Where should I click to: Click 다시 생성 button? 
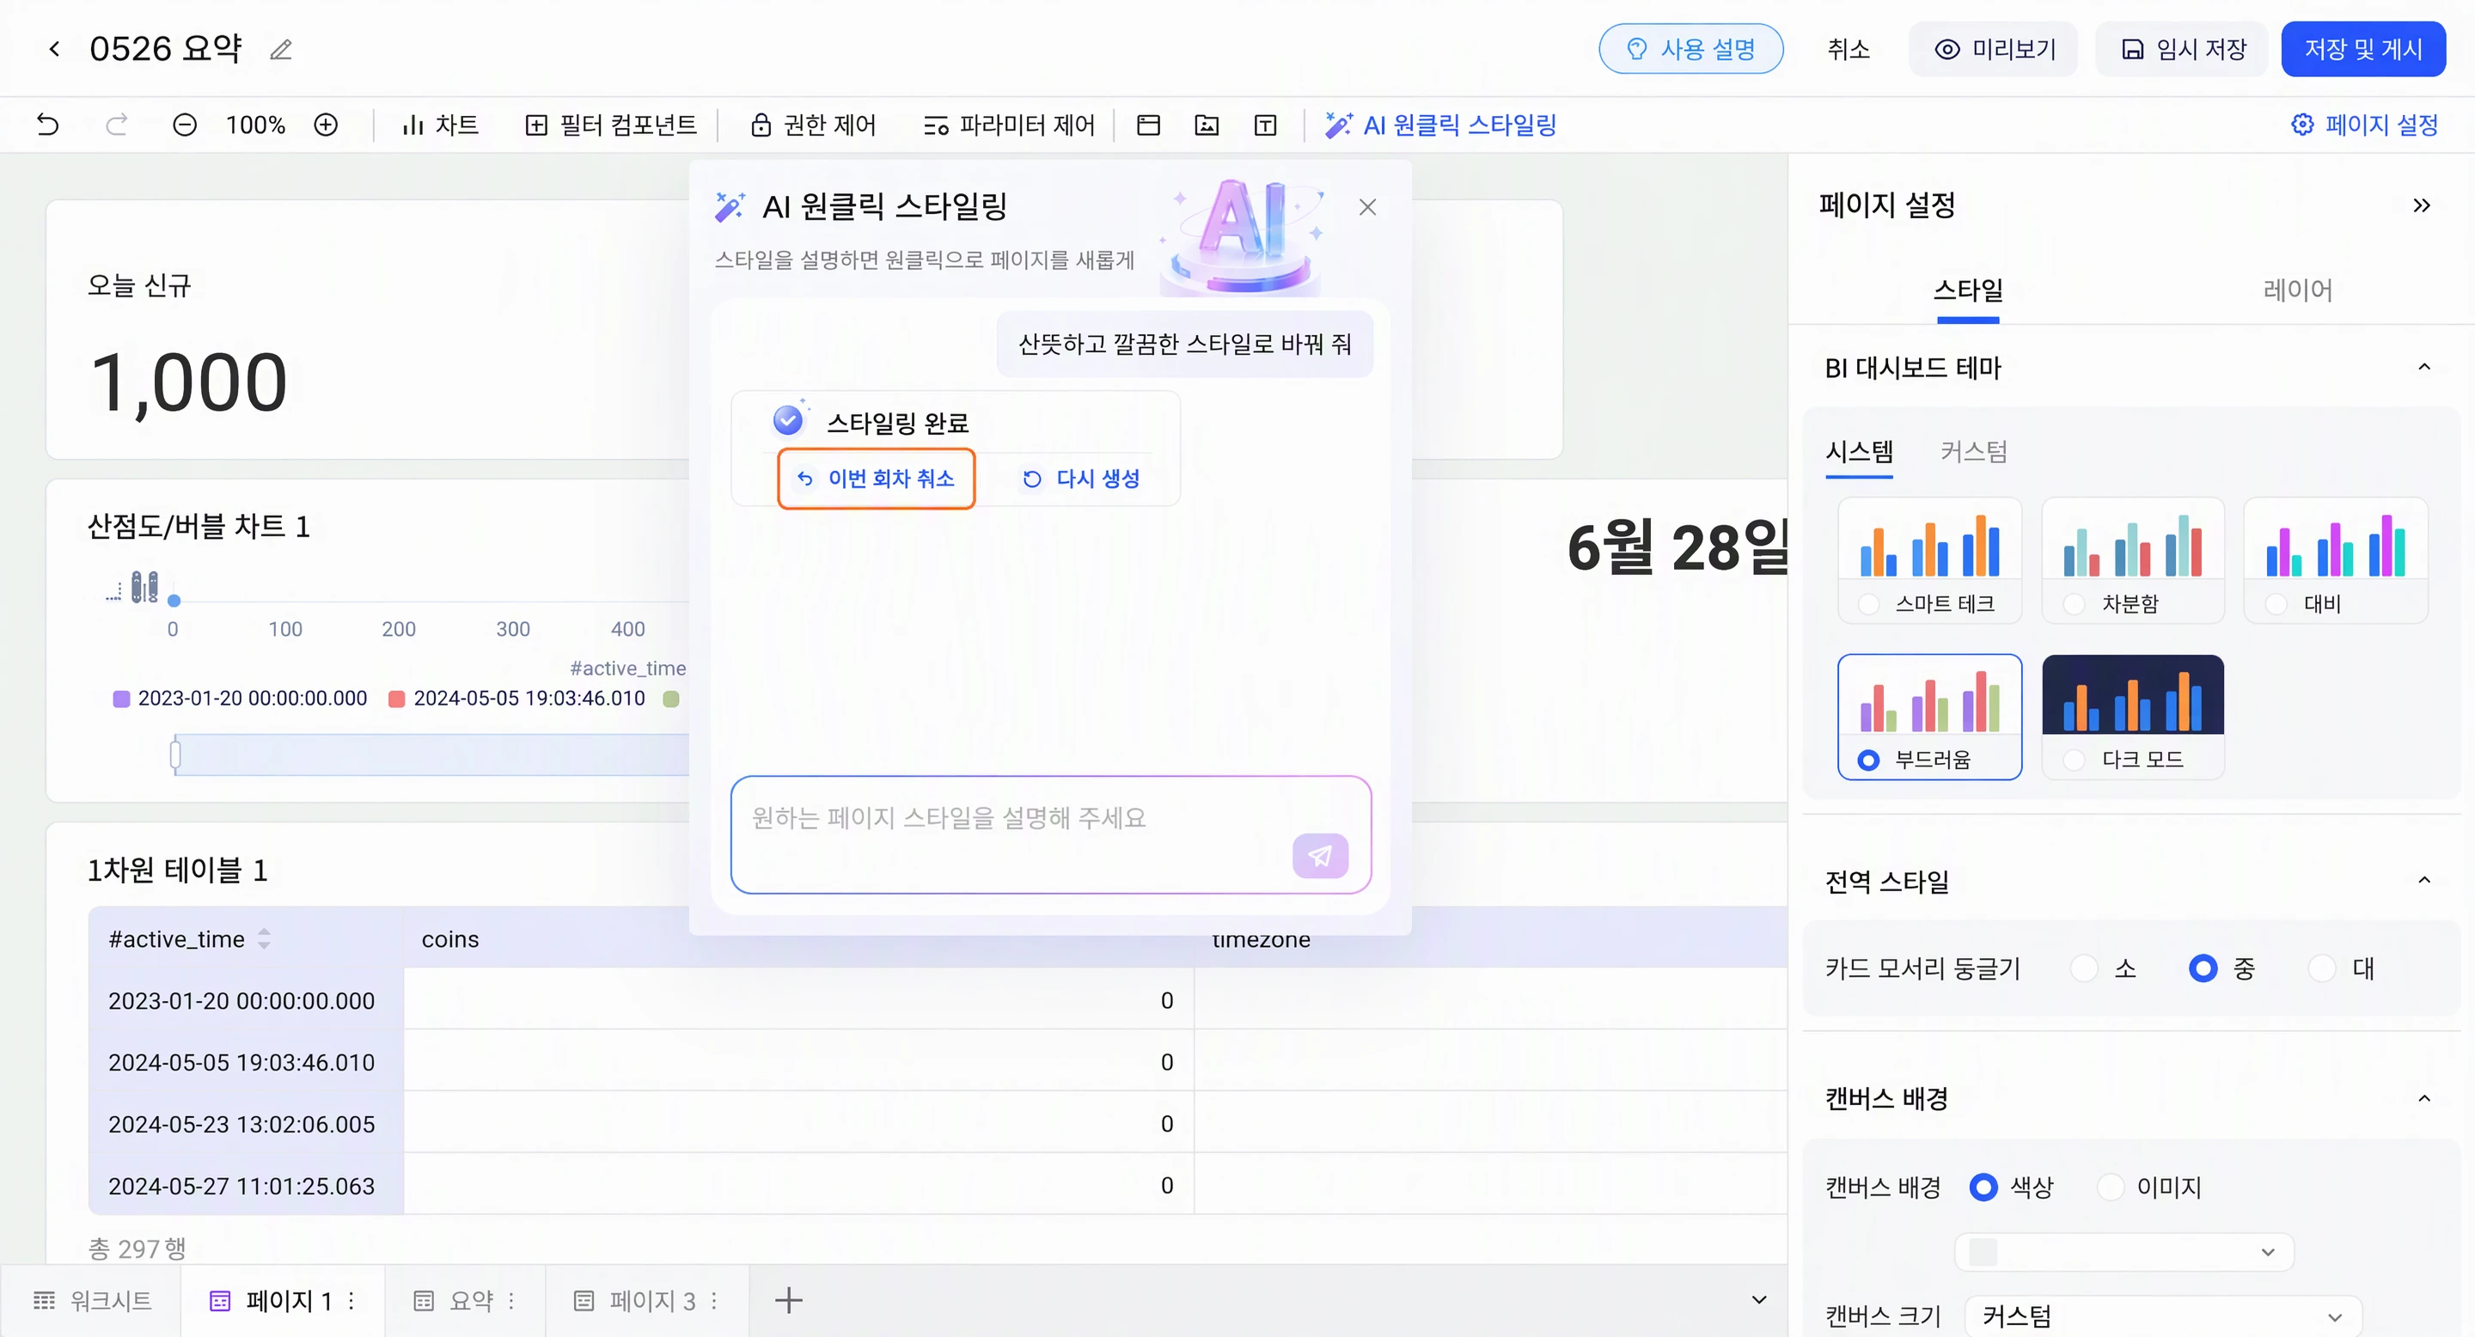coord(1081,479)
